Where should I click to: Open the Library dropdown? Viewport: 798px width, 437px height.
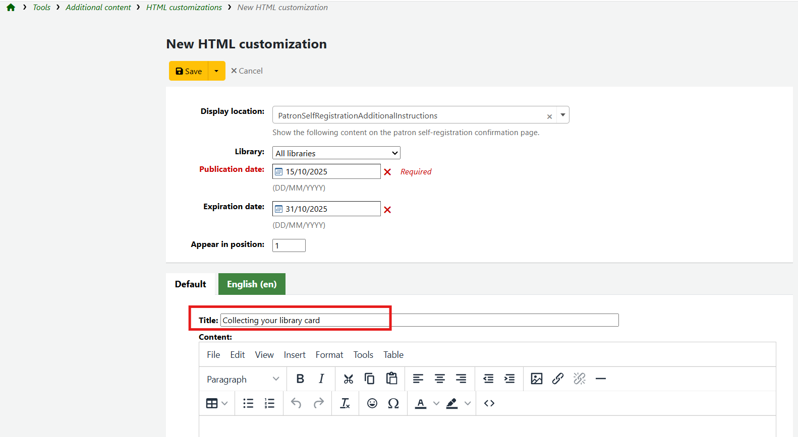pos(336,153)
